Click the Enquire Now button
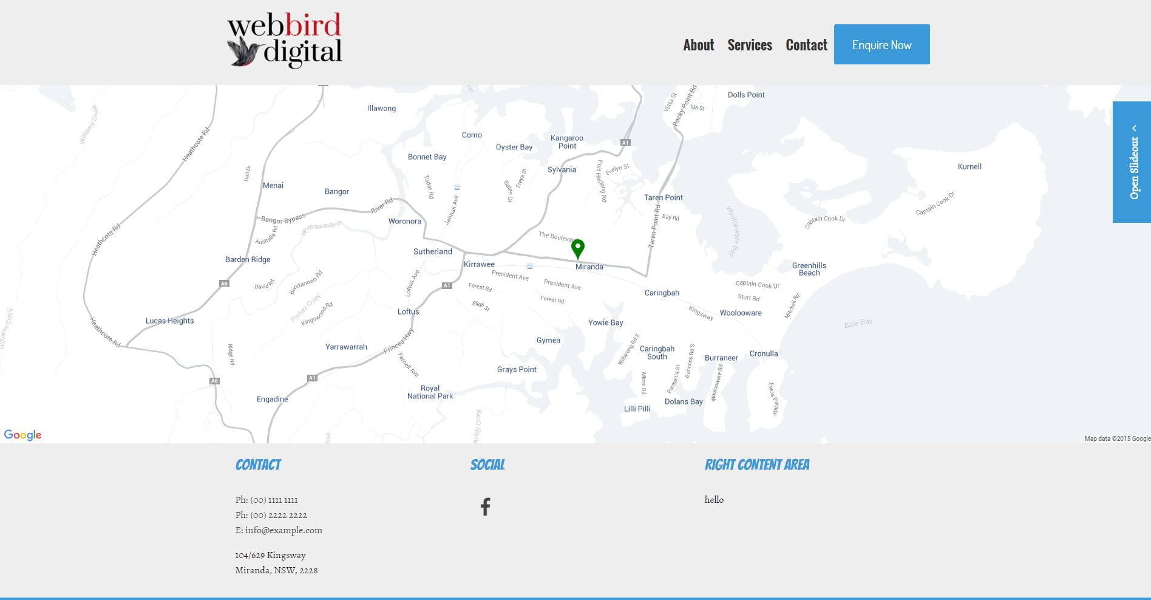Image resolution: width=1151 pixels, height=600 pixels. (x=882, y=44)
